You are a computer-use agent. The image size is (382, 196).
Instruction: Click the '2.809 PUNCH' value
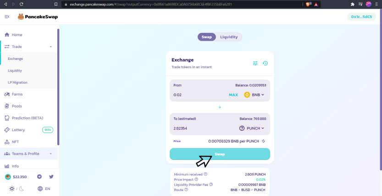(255, 175)
